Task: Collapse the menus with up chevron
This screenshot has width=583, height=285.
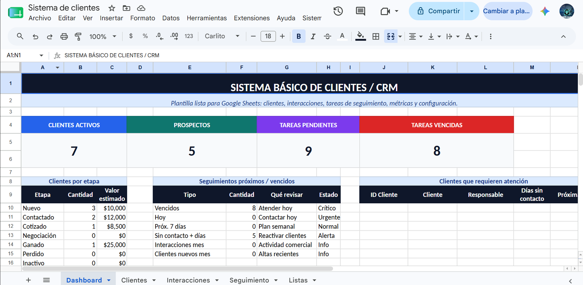Action: pos(563,36)
